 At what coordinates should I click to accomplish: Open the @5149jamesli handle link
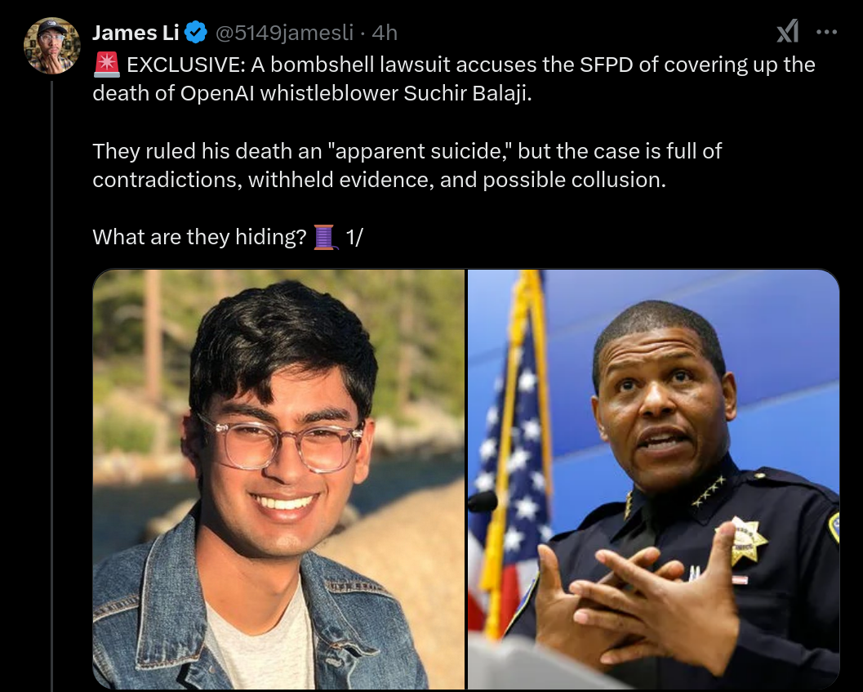[x=284, y=33]
